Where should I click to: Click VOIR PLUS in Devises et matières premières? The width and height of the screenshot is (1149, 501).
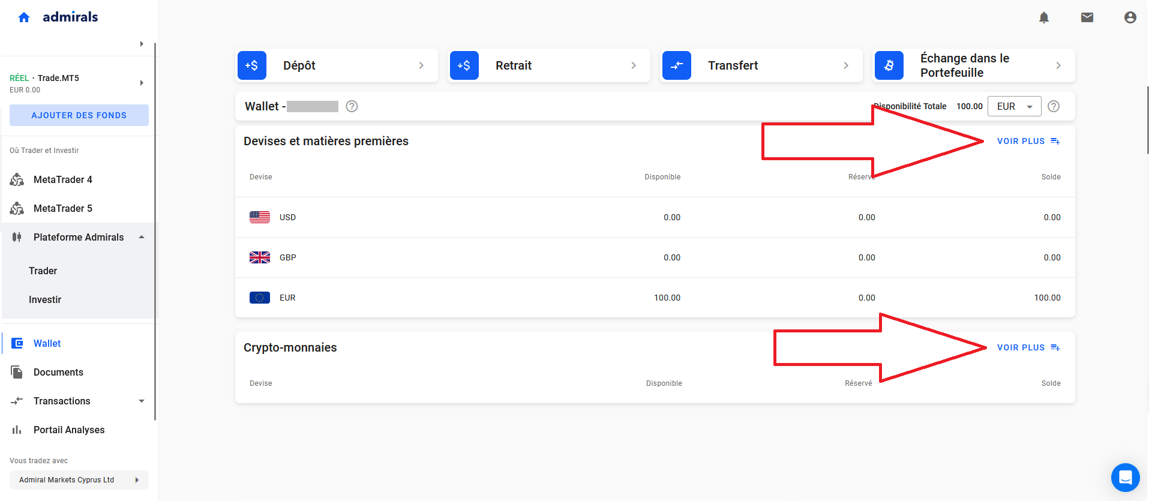pos(1028,141)
